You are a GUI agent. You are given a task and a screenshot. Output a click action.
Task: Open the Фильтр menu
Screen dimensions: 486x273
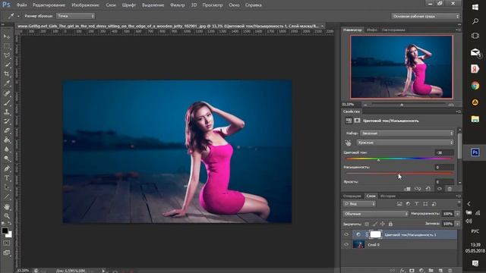pos(177,5)
